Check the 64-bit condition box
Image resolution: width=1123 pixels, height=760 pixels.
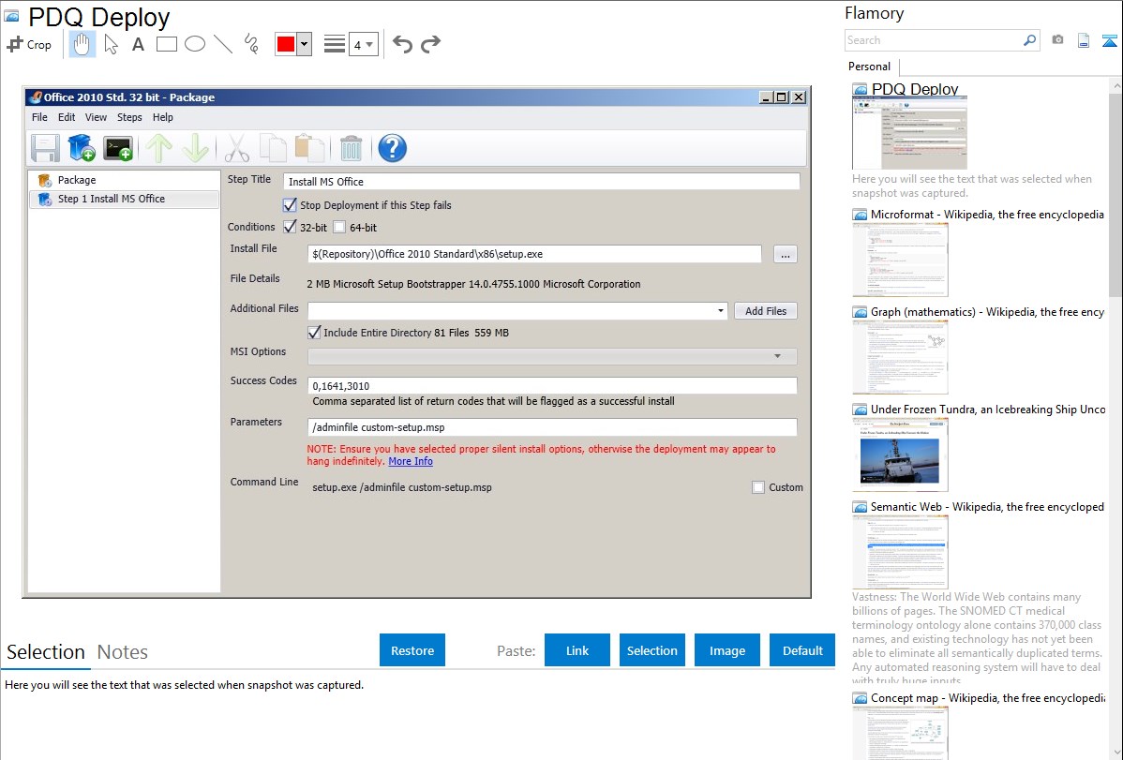point(339,227)
